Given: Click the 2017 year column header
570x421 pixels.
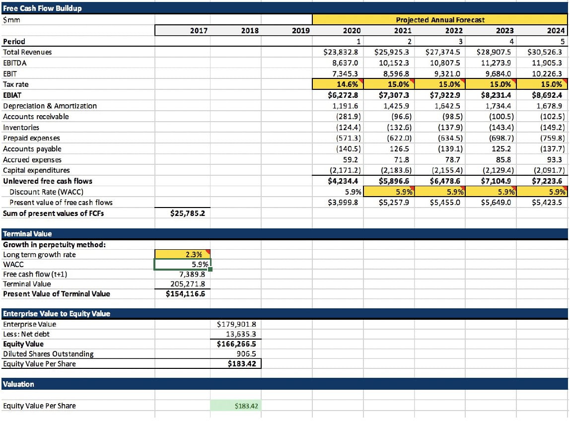Looking at the screenshot, I should tap(182, 31).
